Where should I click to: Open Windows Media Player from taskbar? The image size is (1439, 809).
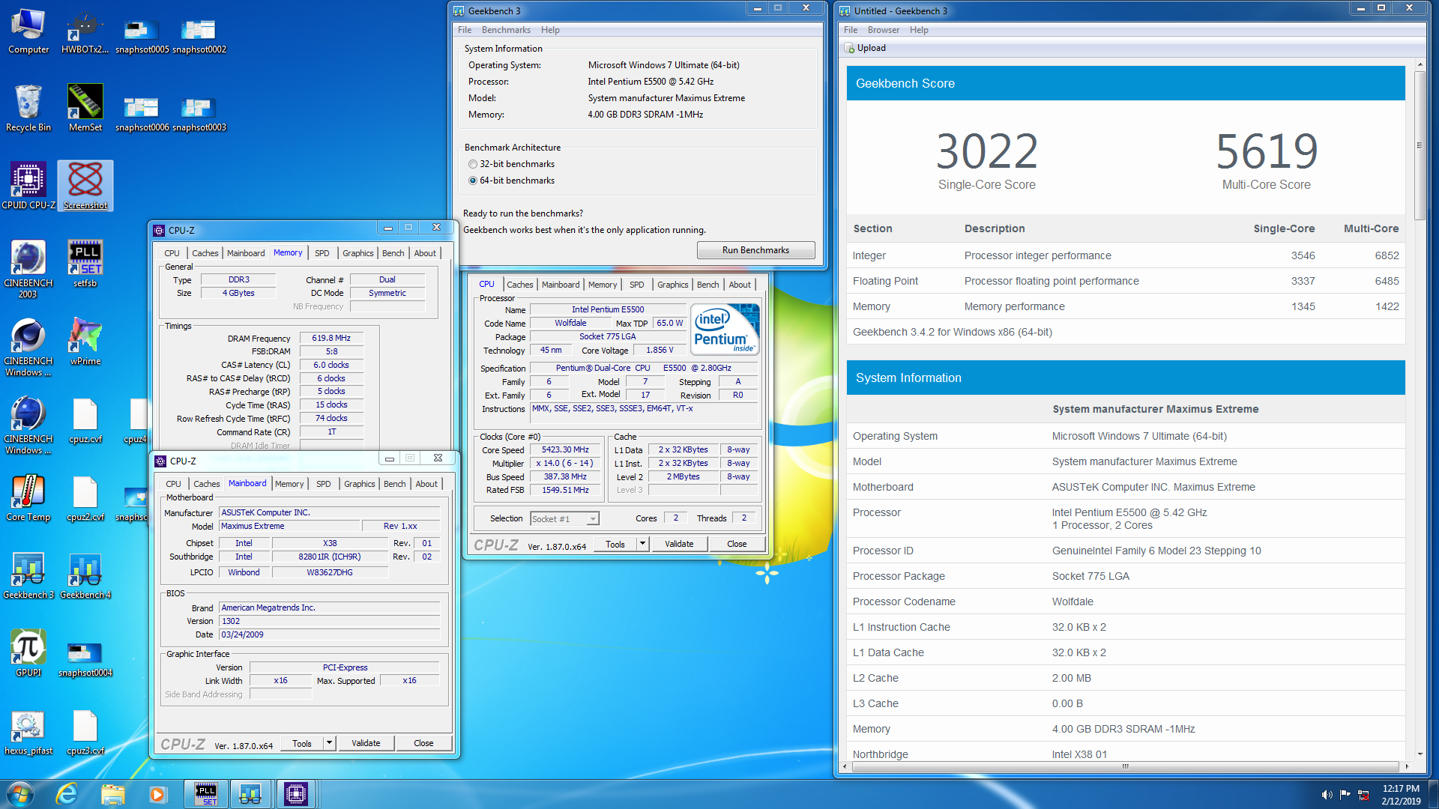click(x=157, y=794)
